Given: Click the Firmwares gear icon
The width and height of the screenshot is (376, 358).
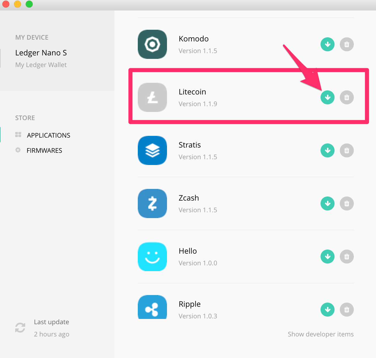Looking at the screenshot, I should 18,150.
